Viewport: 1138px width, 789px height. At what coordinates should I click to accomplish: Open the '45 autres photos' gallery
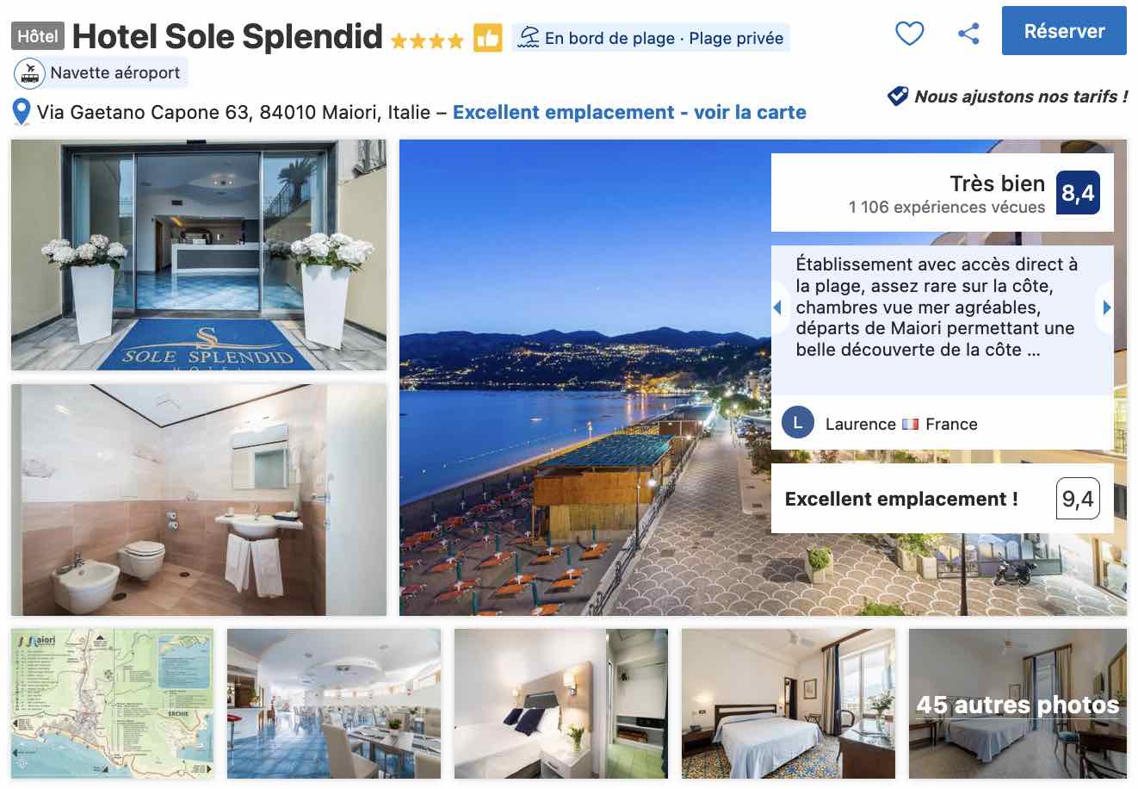(1017, 704)
